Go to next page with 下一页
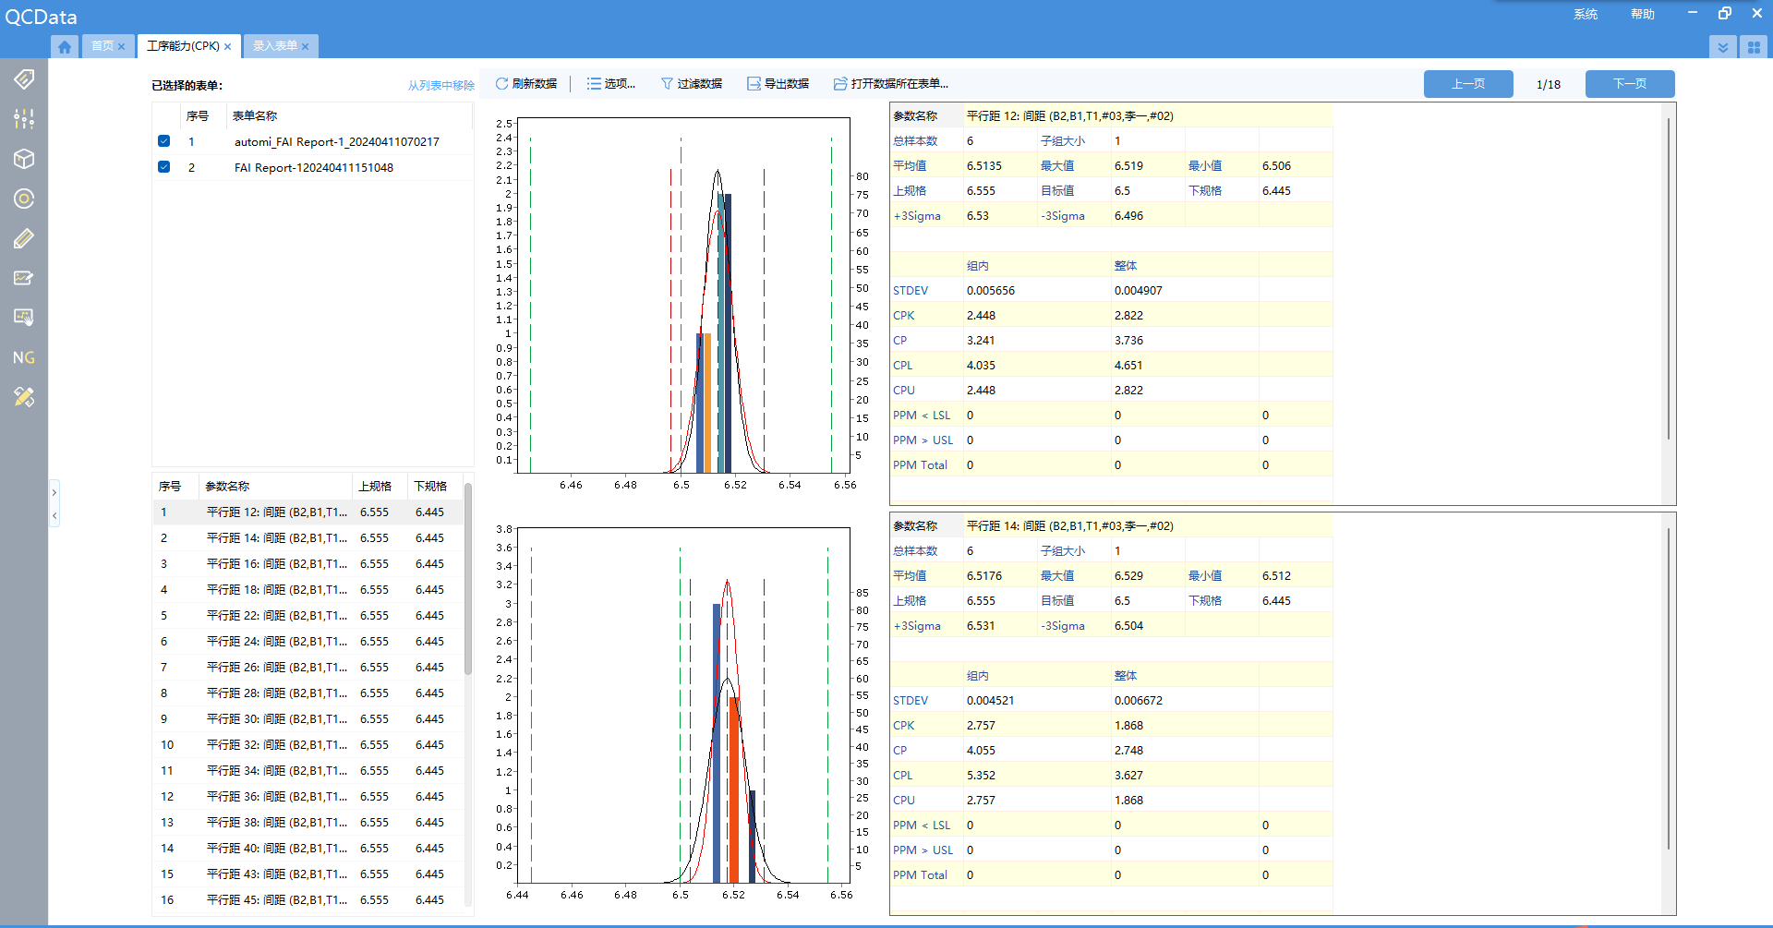The height and width of the screenshot is (928, 1773). click(1629, 84)
